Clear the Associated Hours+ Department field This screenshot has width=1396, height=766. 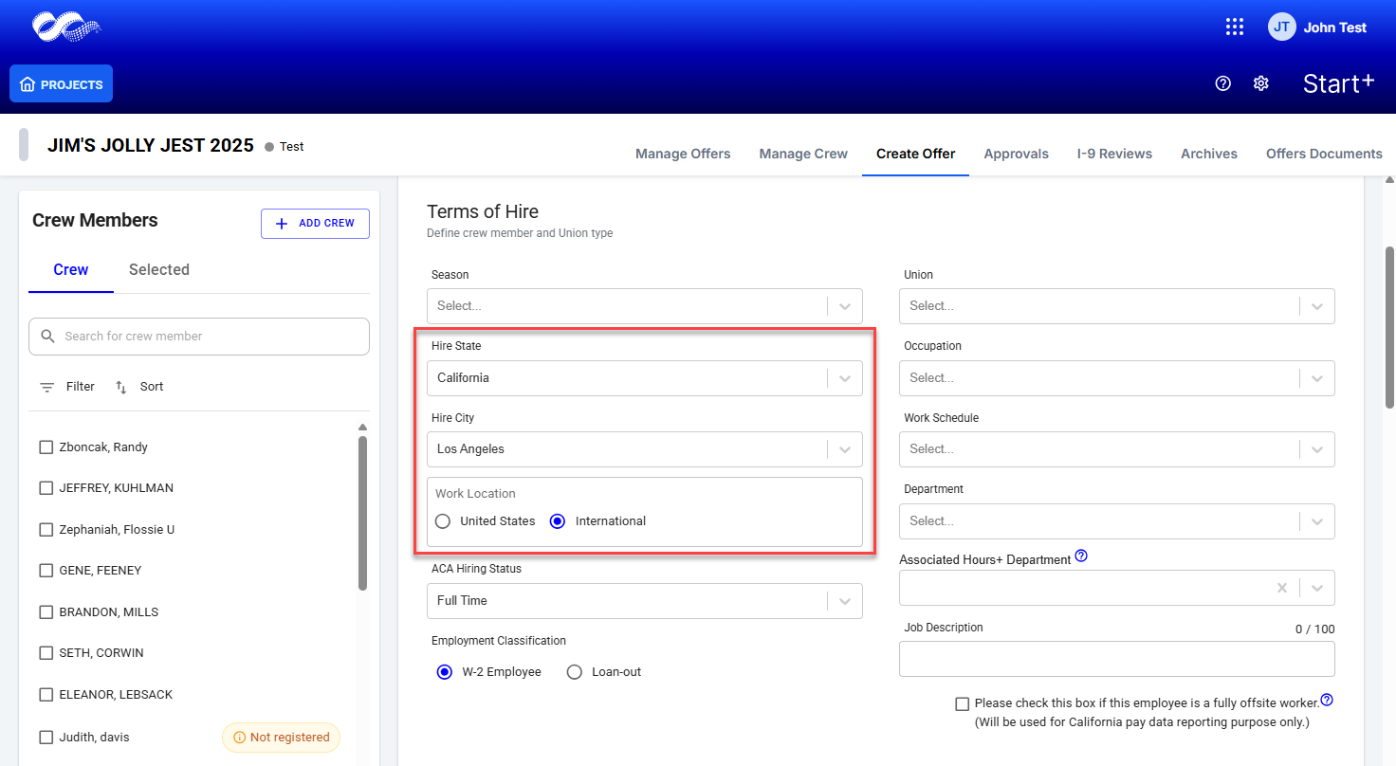coord(1281,588)
